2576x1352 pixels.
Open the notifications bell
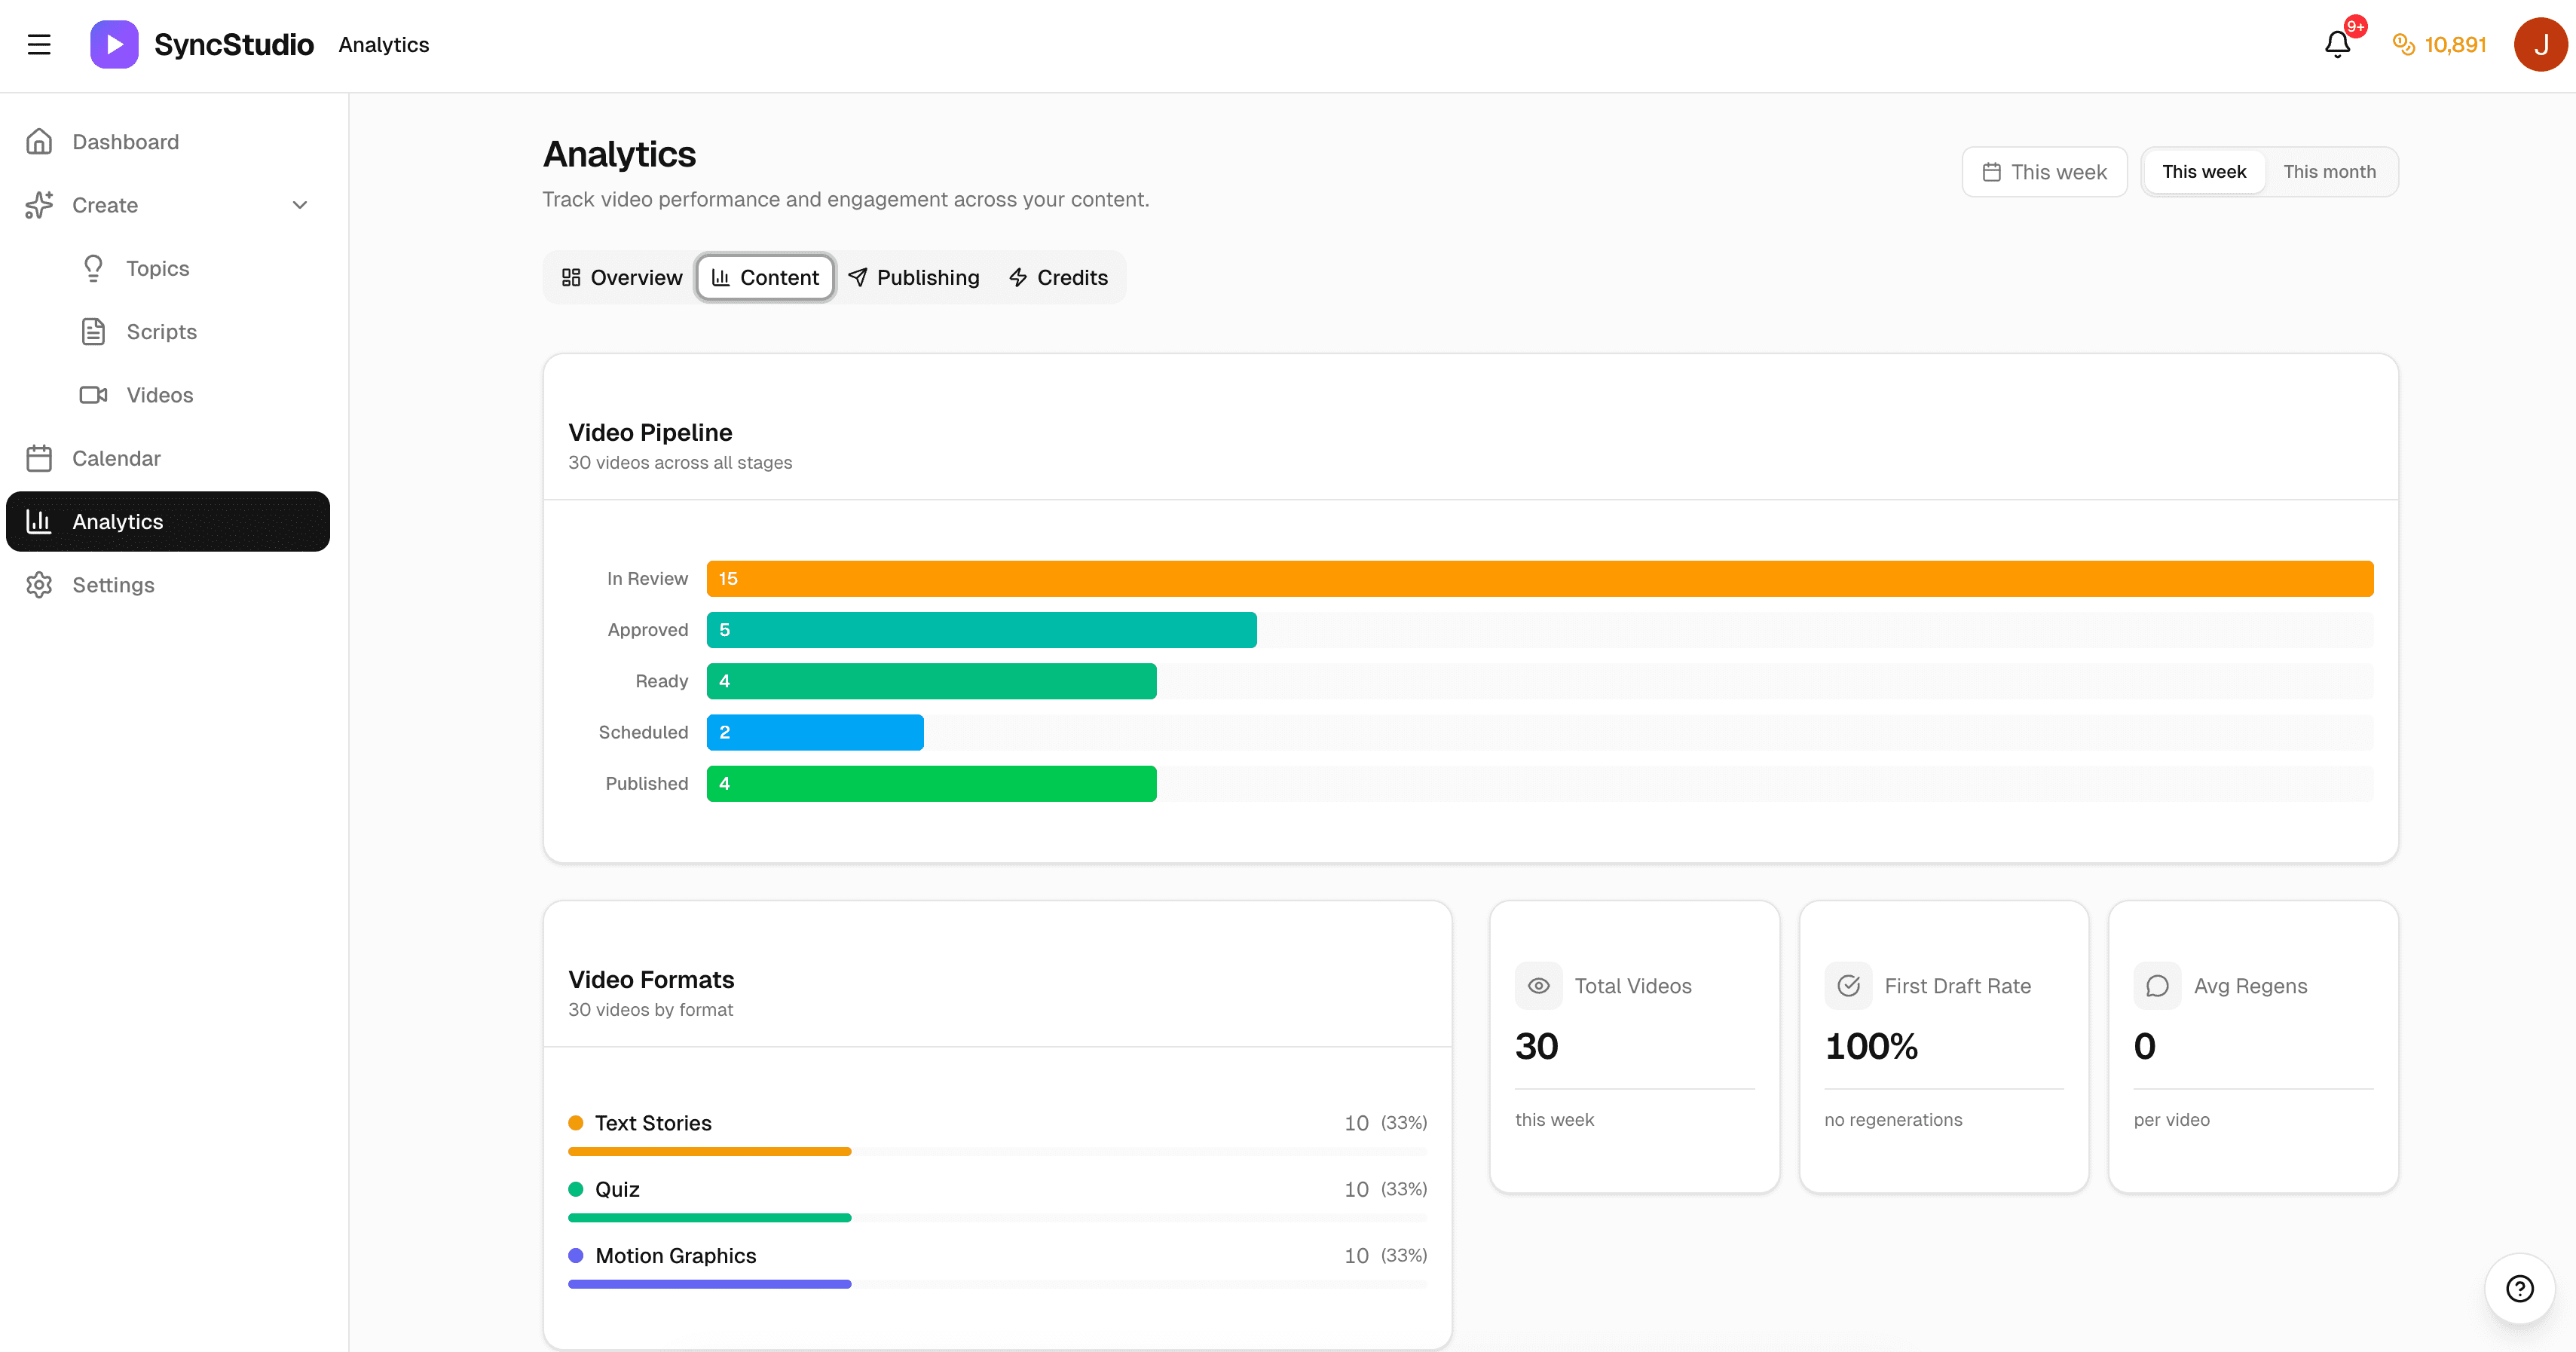tap(2338, 44)
